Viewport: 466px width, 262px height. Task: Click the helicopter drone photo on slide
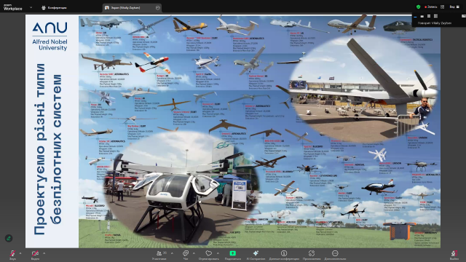point(181,188)
